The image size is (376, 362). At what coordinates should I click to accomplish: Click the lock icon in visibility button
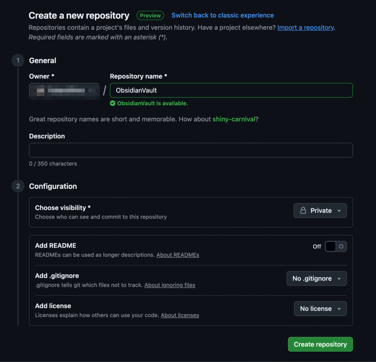(x=303, y=210)
